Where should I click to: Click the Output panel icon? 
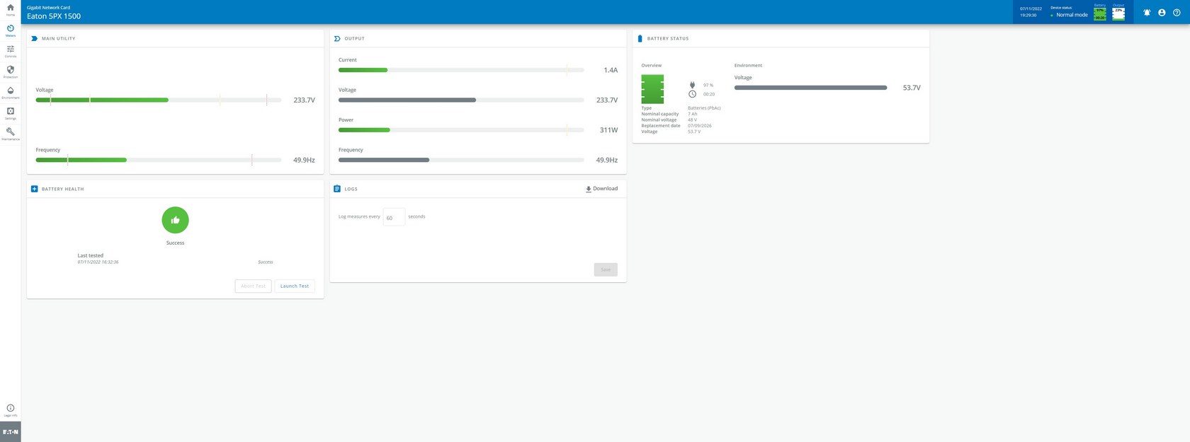[x=337, y=39]
